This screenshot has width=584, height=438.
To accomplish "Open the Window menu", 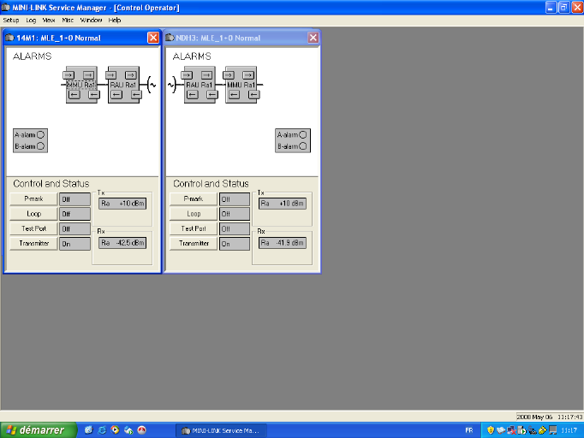I will click(92, 20).
